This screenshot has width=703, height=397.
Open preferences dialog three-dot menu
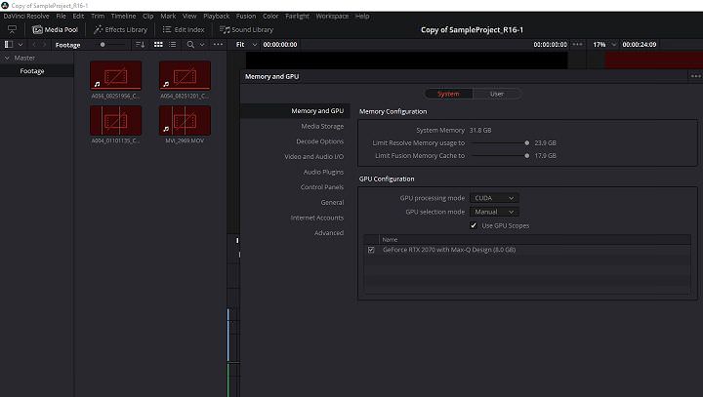click(695, 76)
